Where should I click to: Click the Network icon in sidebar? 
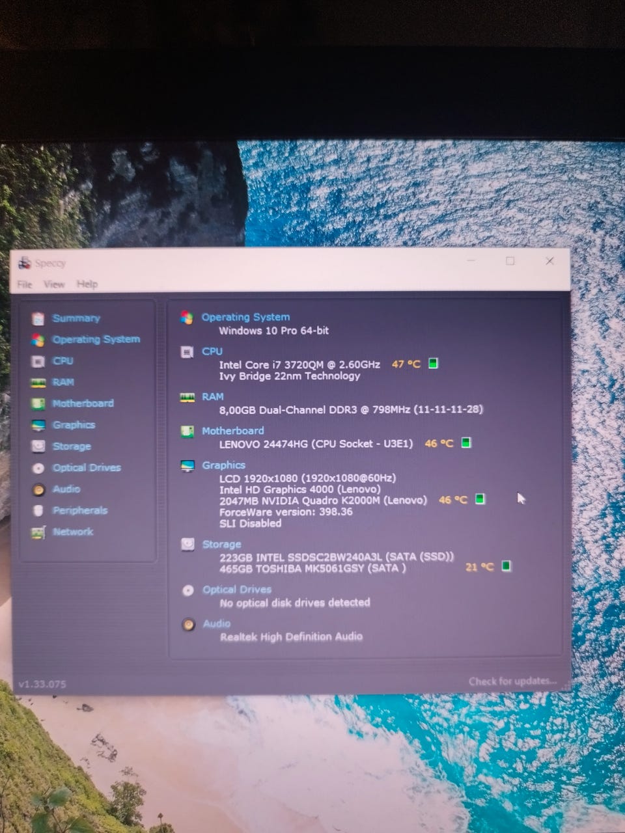(38, 532)
